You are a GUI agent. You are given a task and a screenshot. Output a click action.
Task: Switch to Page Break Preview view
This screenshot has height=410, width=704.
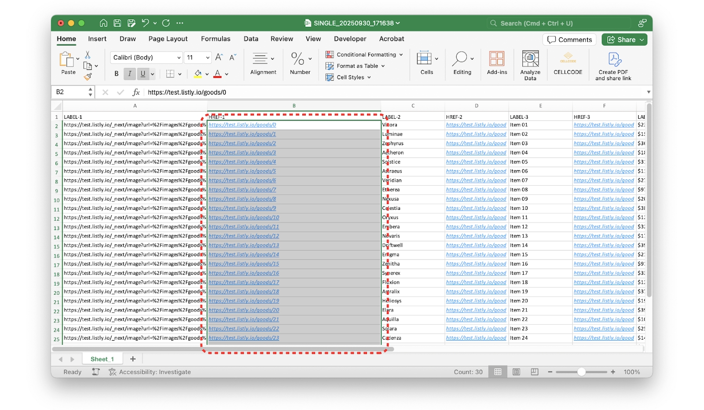coord(535,372)
